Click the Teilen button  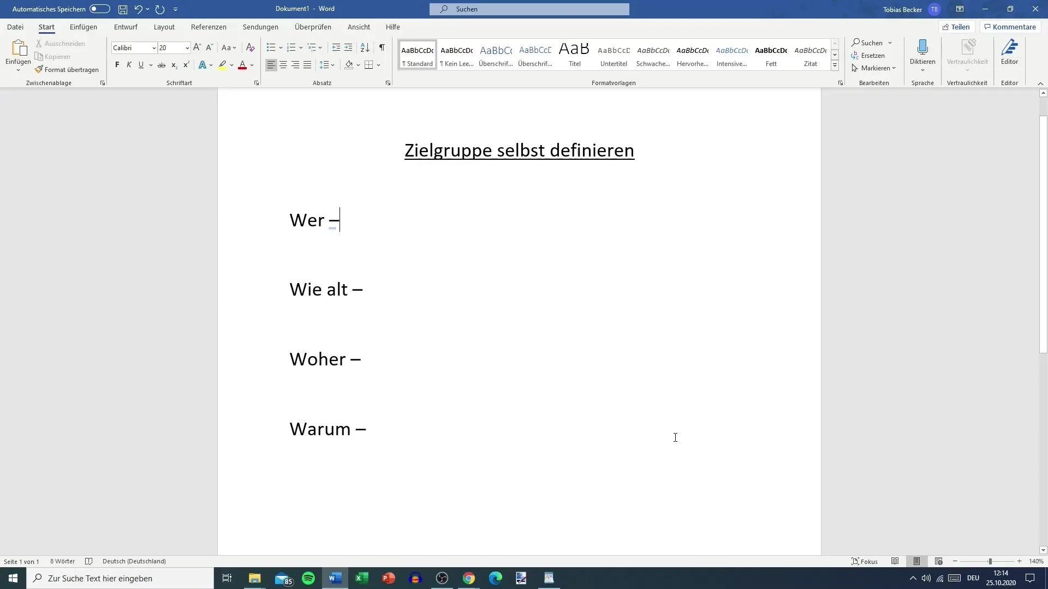point(956,27)
